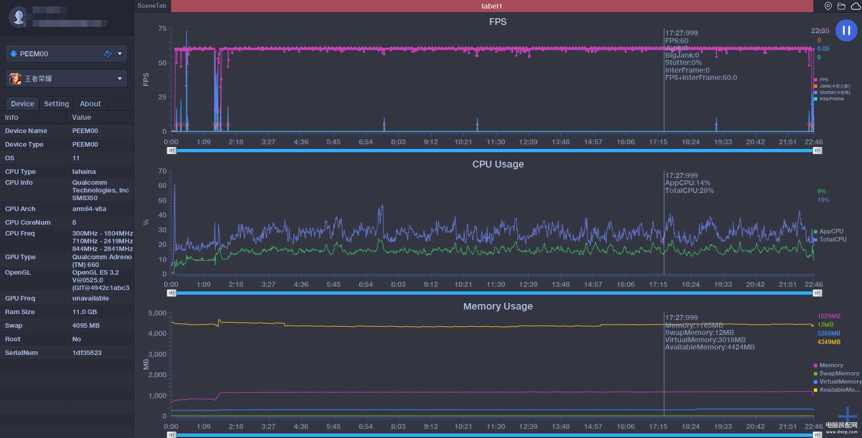Viewport: 862px width, 438px height.
Task: Select the SceneTab label
Action: coord(152,5)
